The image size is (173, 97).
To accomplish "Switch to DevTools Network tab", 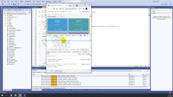I will coord(74,35).
